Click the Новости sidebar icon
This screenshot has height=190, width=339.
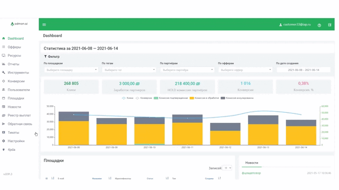pos(3,107)
